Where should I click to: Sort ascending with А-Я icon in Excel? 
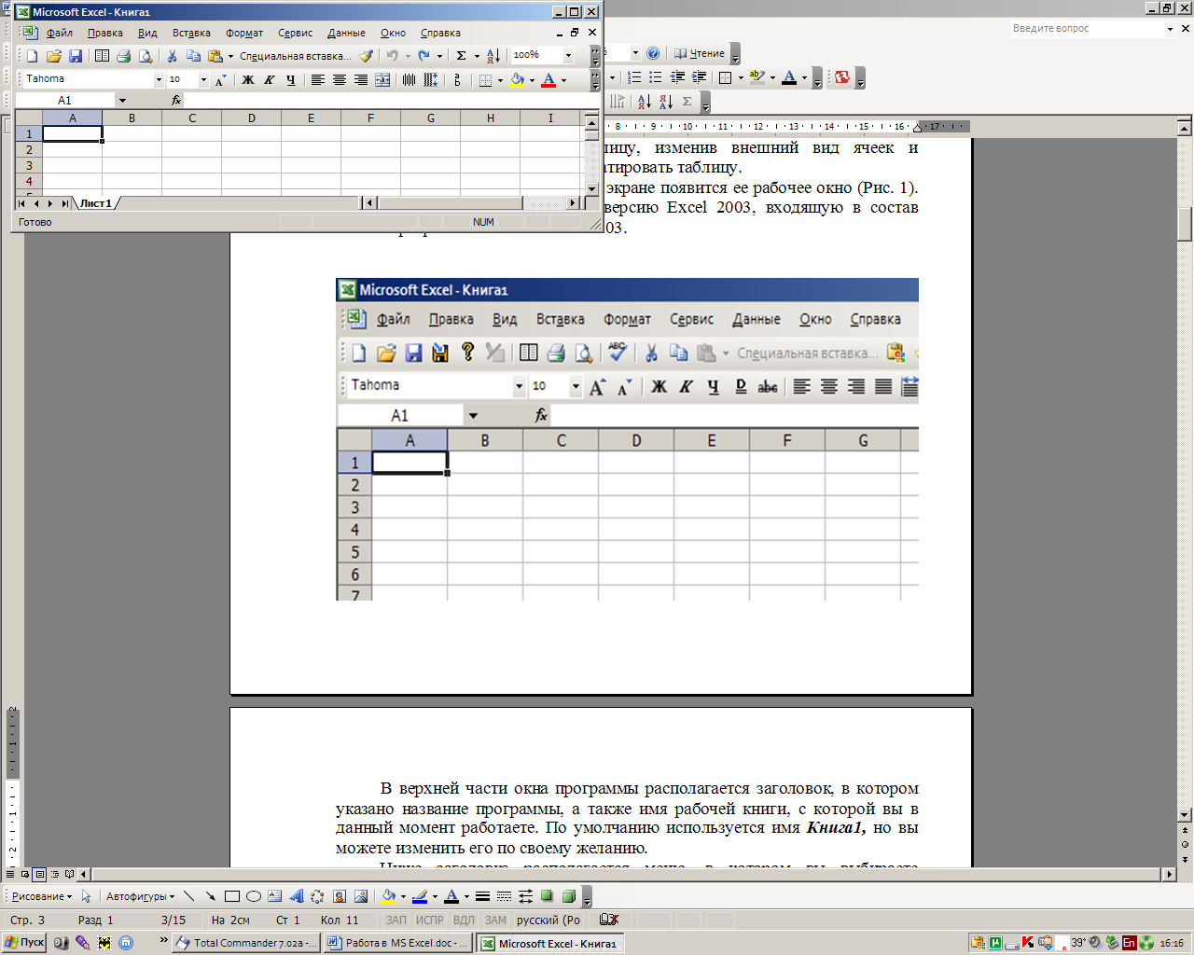[x=493, y=56]
